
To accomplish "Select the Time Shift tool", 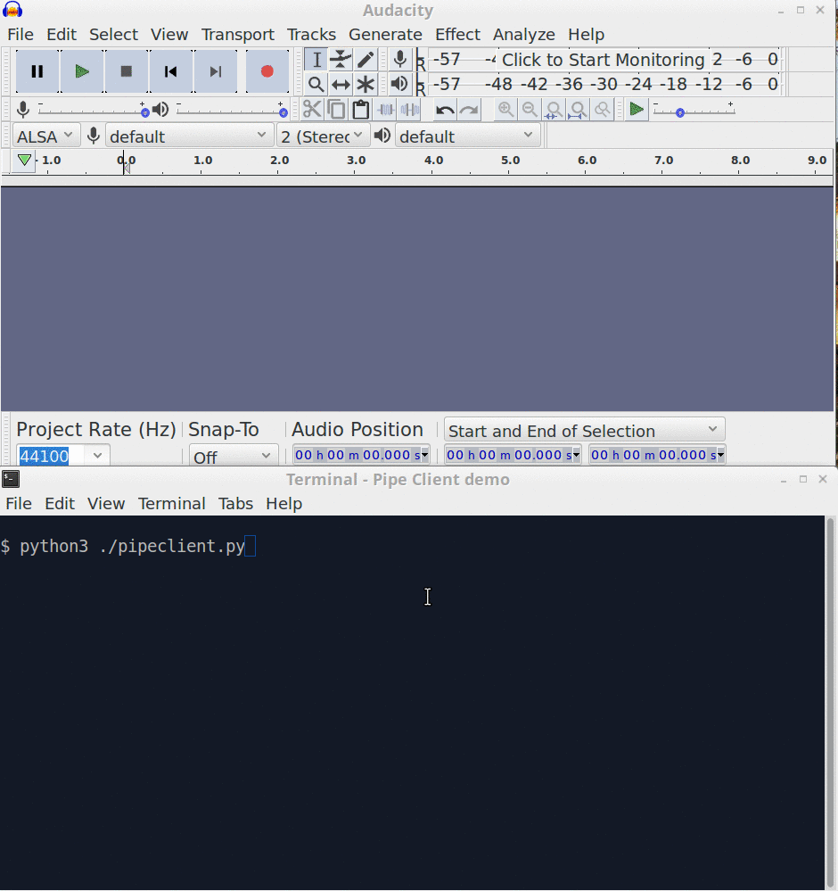I will tap(341, 85).
